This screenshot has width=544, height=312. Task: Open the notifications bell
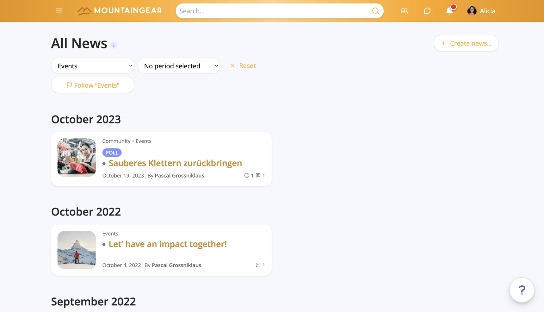point(449,11)
